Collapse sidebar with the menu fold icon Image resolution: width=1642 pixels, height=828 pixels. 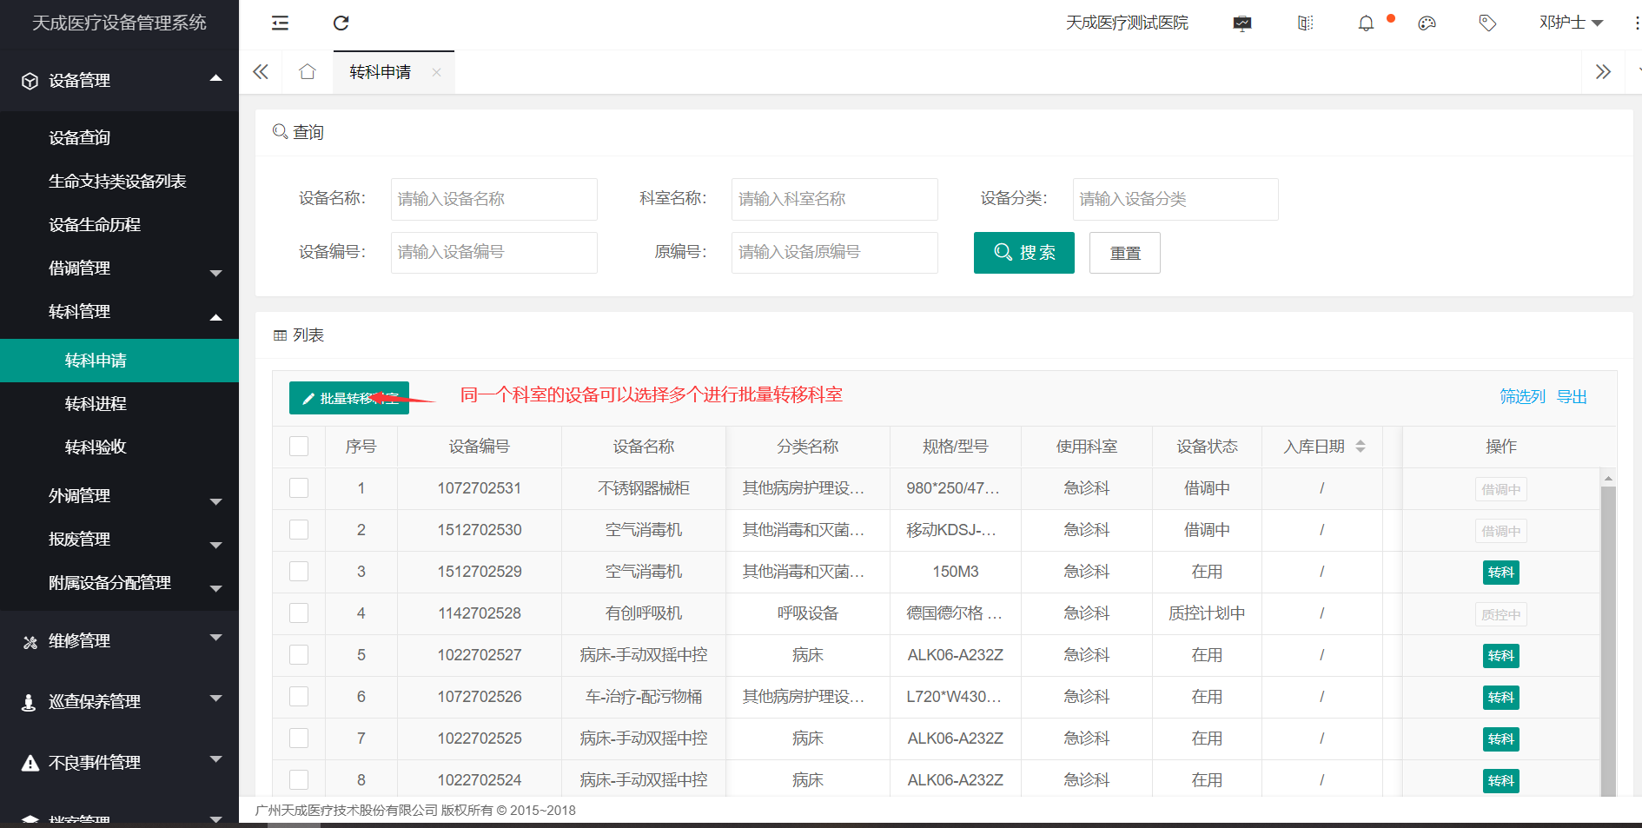pyautogui.click(x=280, y=23)
